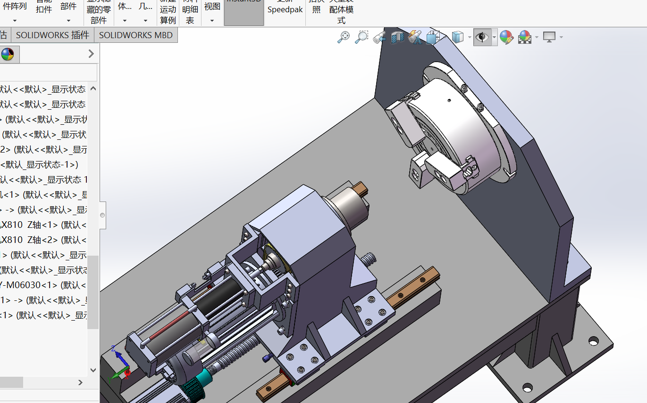Select the X810 Z轴<1> tree item
This screenshot has height=403, width=647.
pyautogui.click(x=44, y=225)
